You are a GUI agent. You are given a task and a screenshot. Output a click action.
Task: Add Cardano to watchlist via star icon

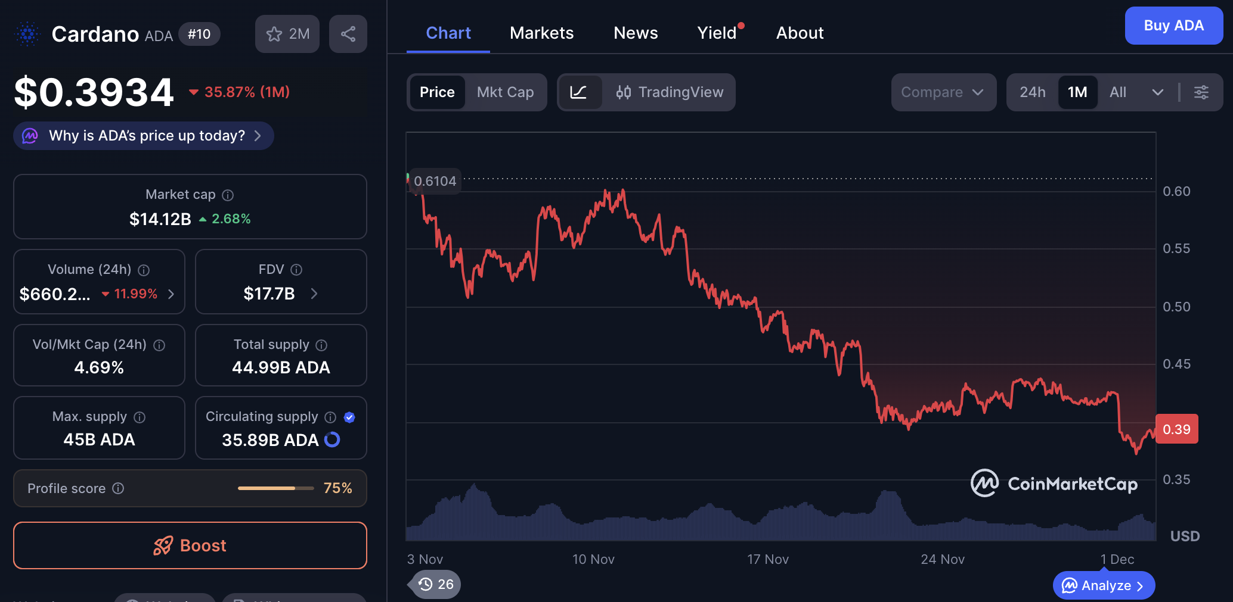(x=274, y=34)
